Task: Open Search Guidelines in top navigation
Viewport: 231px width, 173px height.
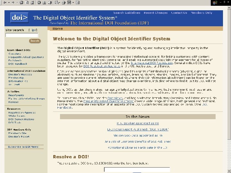Action: [127, 13]
